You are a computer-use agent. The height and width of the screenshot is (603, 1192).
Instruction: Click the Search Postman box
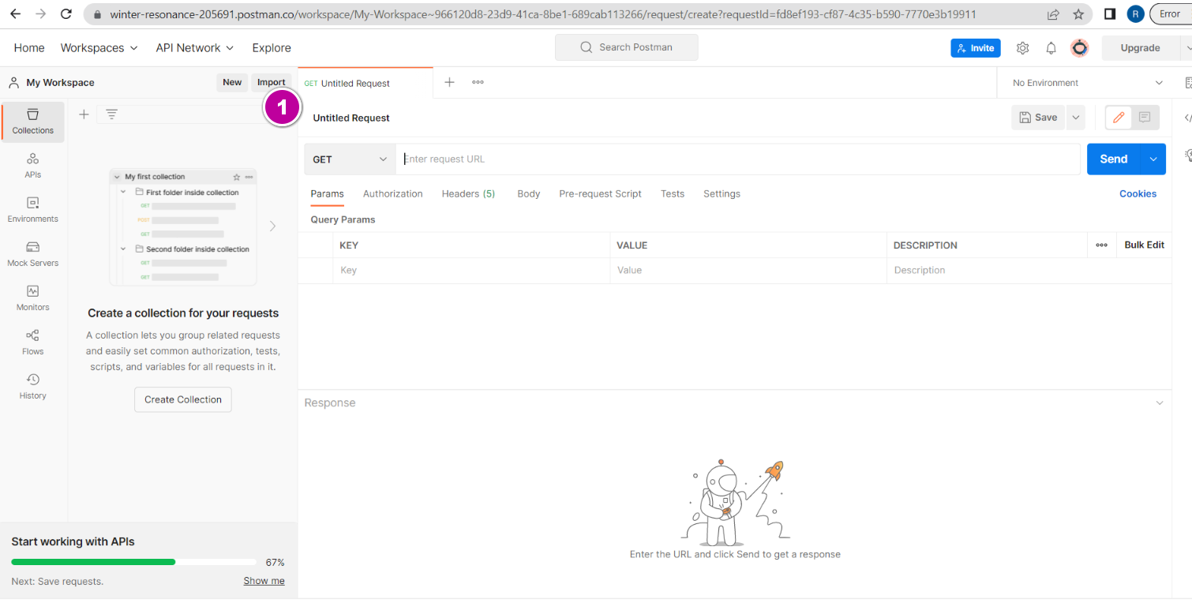[x=626, y=47]
